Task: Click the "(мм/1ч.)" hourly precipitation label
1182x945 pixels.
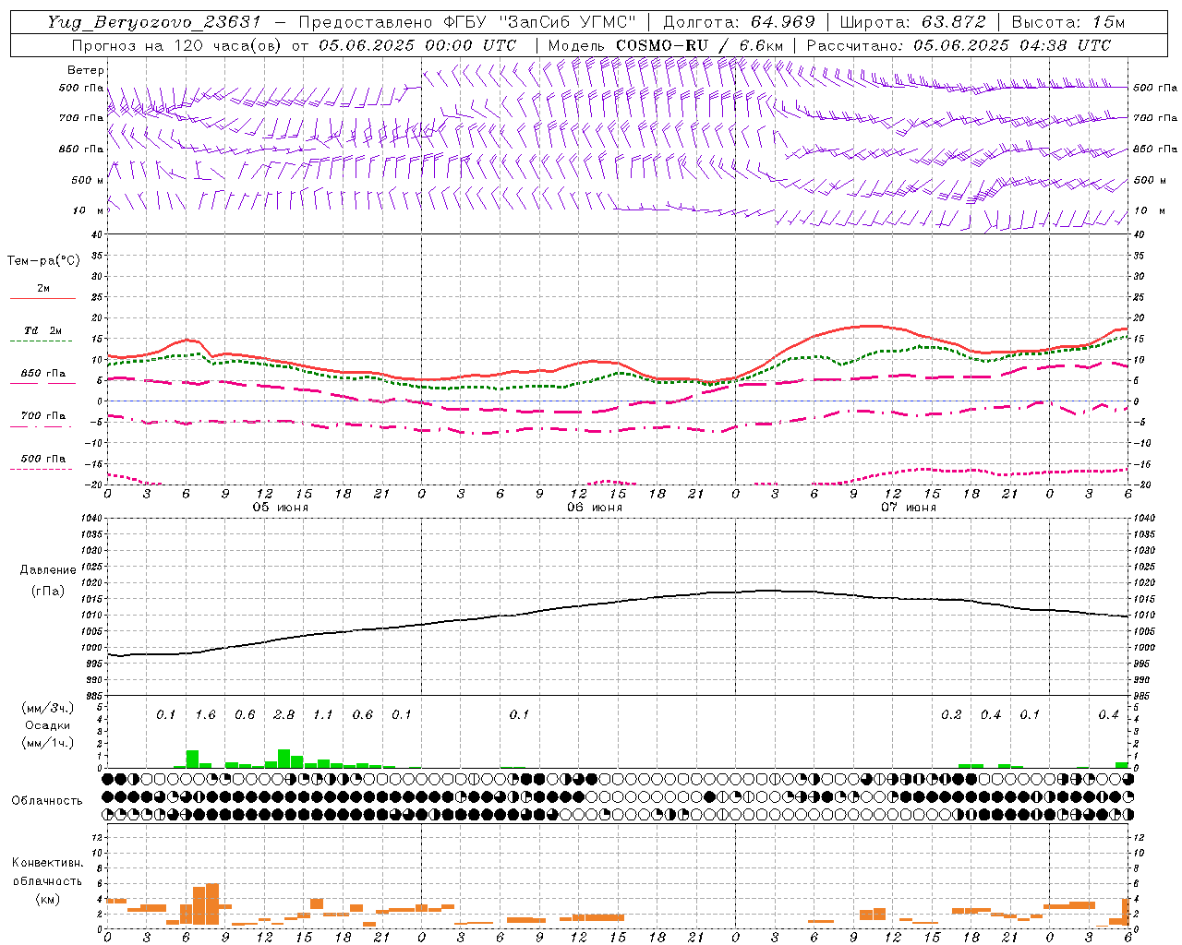Action: pos(48,743)
